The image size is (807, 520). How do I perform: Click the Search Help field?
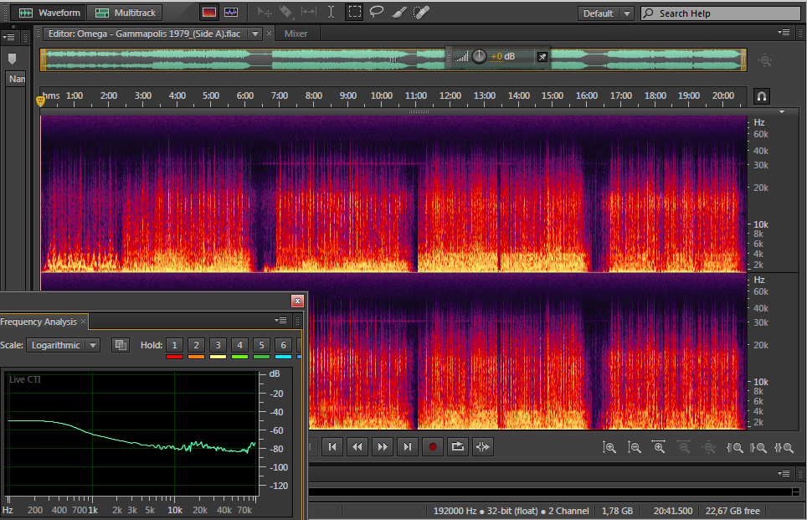pyautogui.click(x=721, y=13)
